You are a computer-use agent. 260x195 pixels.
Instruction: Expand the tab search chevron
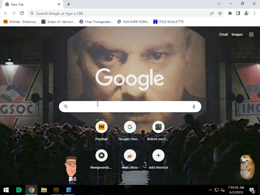[219, 4]
